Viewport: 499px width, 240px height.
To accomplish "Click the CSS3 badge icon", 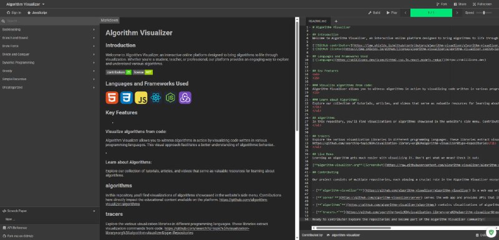I will point(127,98).
